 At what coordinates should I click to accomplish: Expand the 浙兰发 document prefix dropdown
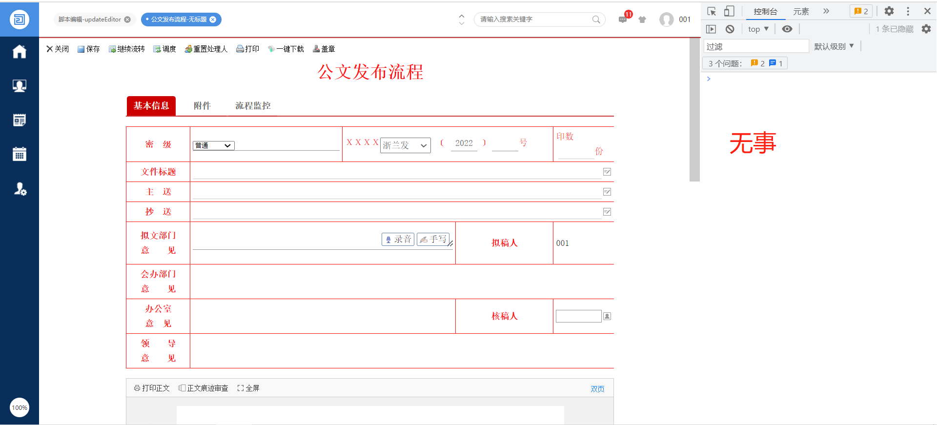pyautogui.click(x=405, y=145)
